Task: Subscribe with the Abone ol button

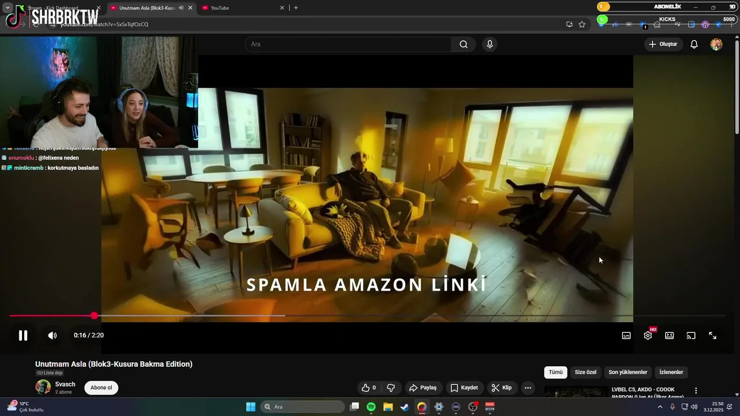Action: pos(101,388)
